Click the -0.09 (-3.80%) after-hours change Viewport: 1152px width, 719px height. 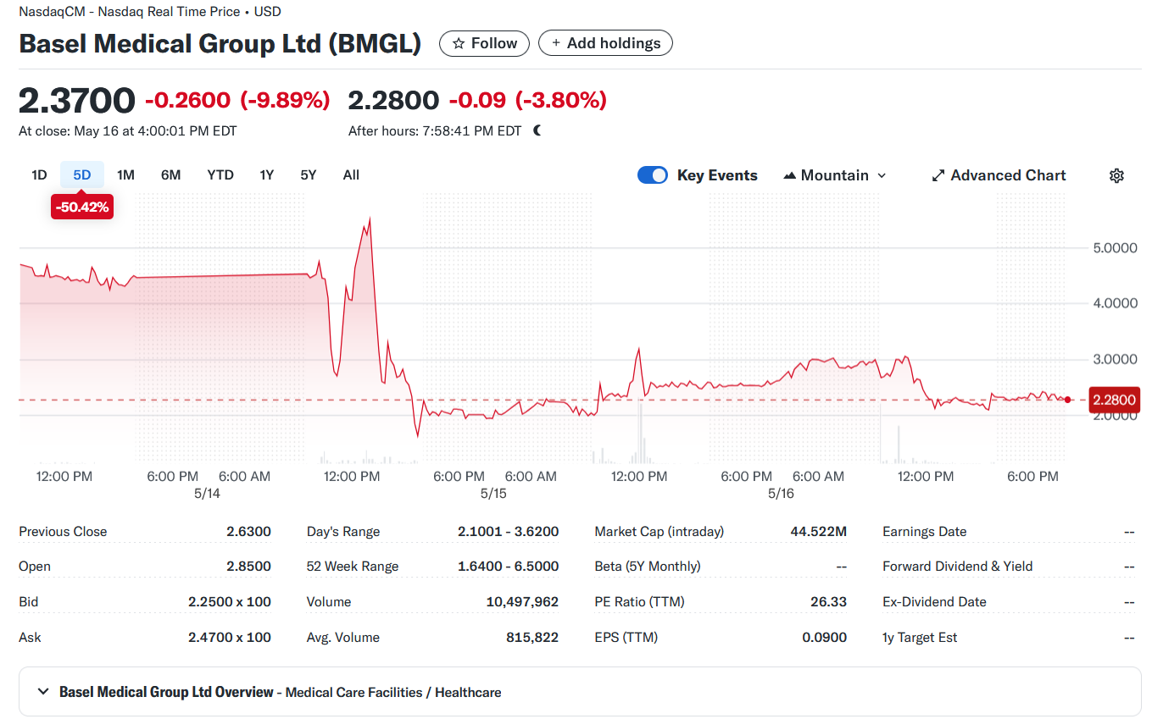point(527,101)
